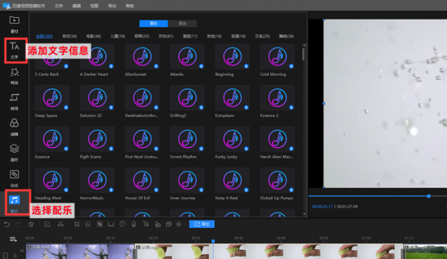Show the 全部(300) music category

(x=44, y=37)
